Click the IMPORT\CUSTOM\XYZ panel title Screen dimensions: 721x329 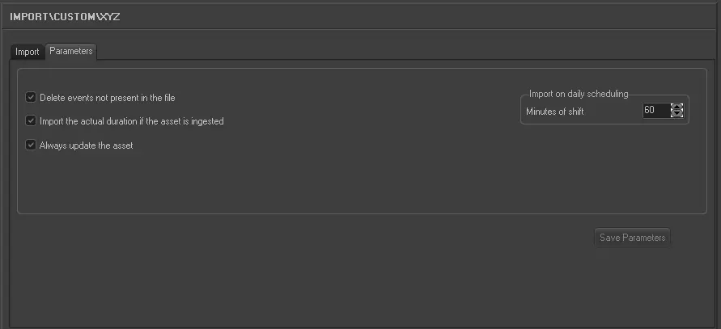click(x=66, y=16)
